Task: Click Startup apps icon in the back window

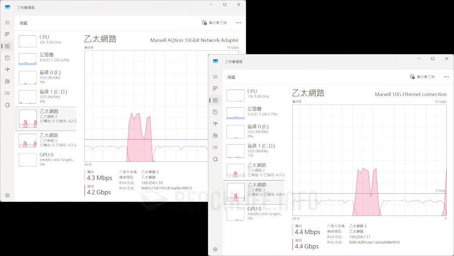Action: coord(7,70)
